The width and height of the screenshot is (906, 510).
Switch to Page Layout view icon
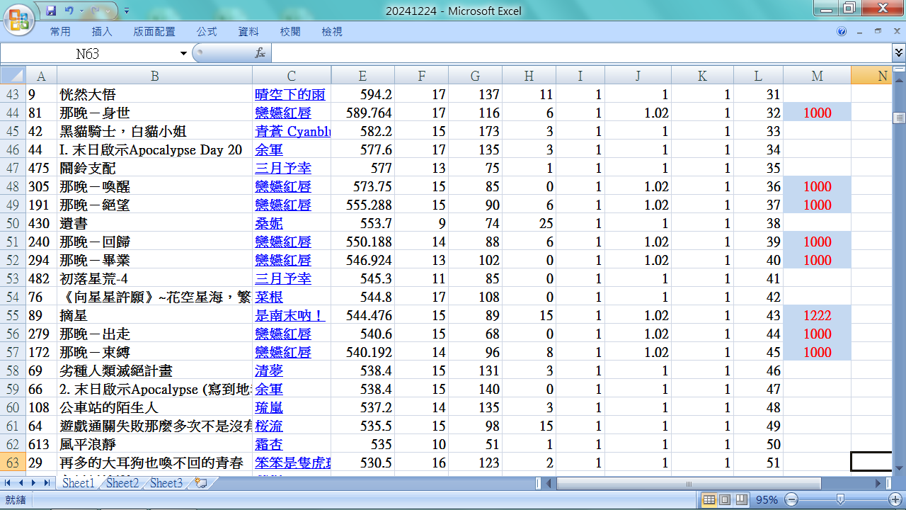pyautogui.click(x=725, y=499)
